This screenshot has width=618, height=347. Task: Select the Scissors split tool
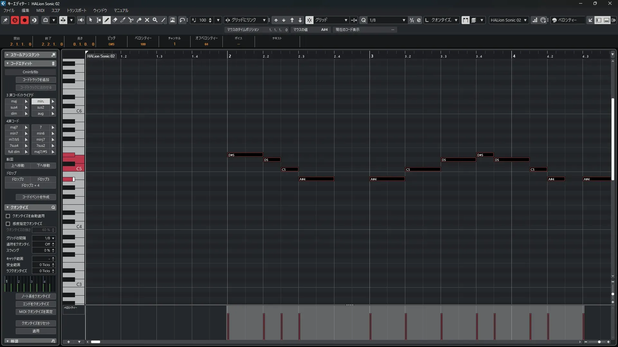click(x=131, y=20)
